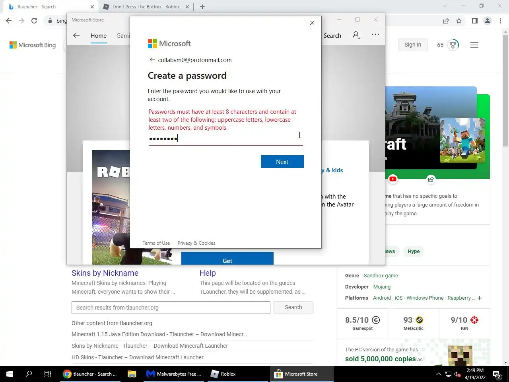Click Search results from tlauncher.org field

(171, 308)
